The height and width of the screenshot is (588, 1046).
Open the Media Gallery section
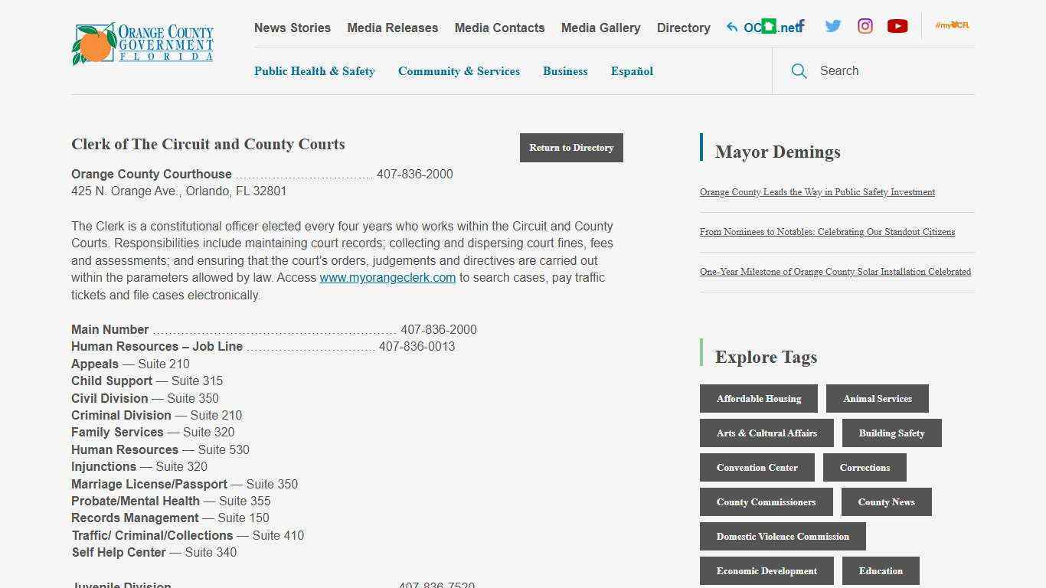(600, 28)
